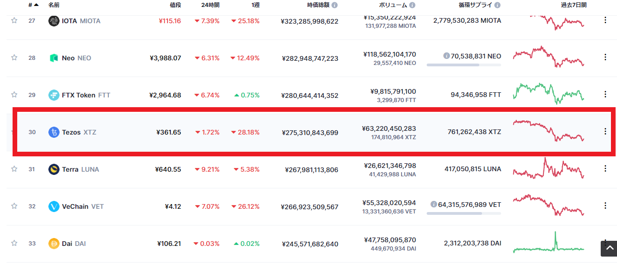617x264 pixels.
Task: Open the Dai 7-day price chart
Action: point(549,242)
